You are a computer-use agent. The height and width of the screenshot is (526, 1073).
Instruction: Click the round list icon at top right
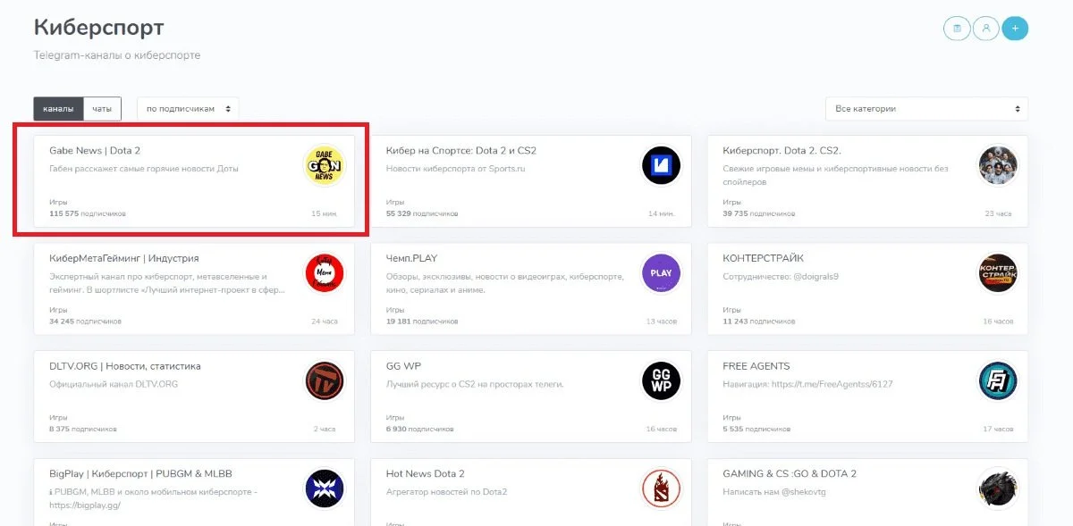(x=957, y=29)
